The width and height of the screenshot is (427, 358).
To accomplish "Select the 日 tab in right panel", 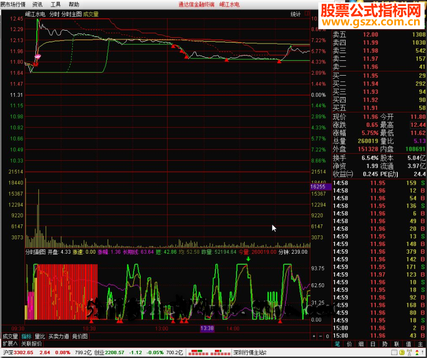I will coord(373,344).
